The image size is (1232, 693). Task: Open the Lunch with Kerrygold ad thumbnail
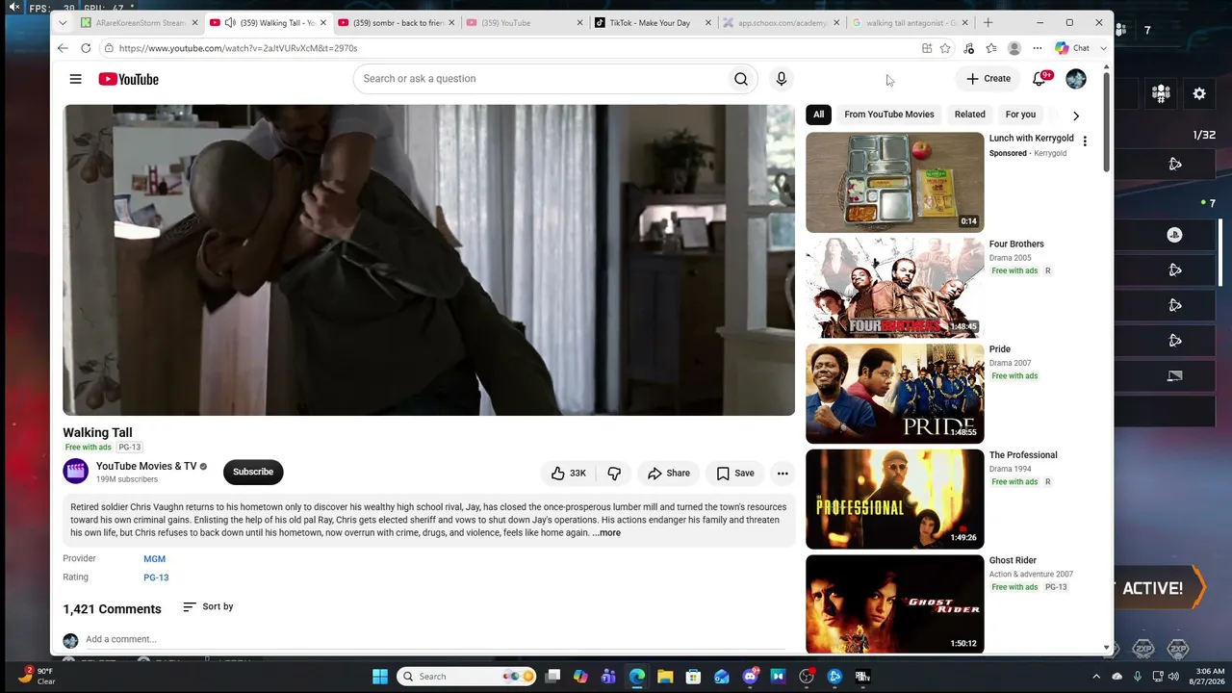895,182
